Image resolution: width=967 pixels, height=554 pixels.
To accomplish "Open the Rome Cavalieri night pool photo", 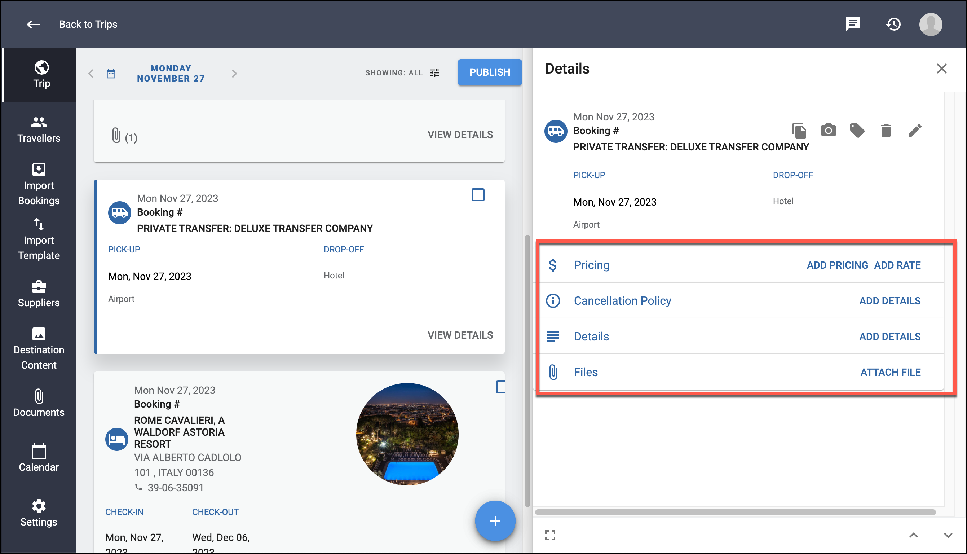I will [x=407, y=434].
